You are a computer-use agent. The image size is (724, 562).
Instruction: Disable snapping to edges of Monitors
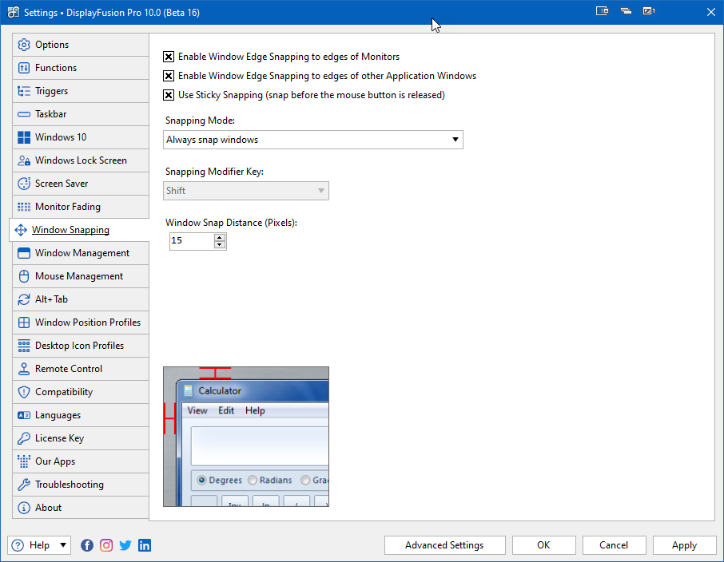tap(169, 57)
